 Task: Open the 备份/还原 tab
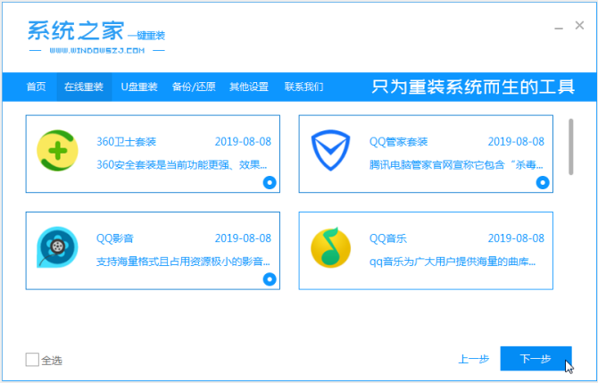click(194, 87)
